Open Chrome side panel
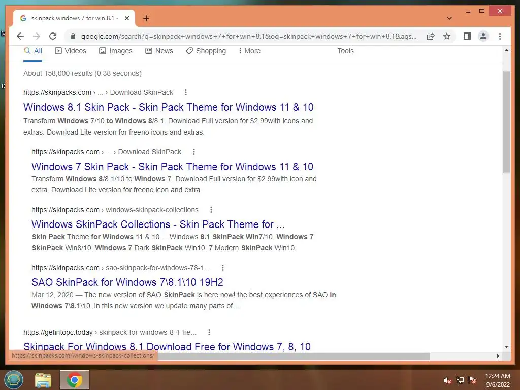Image resolution: width=520 pixels, height=390 pixels. tap(467, 36)
